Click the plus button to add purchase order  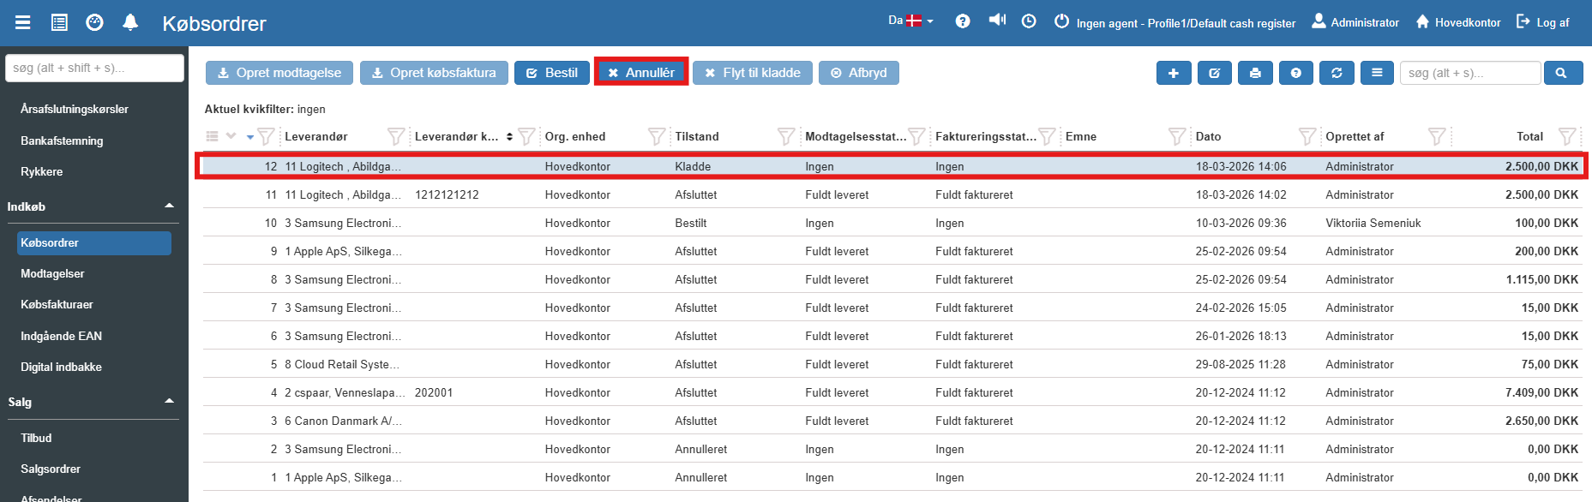pyautogui.click(x=1174, y=73)
